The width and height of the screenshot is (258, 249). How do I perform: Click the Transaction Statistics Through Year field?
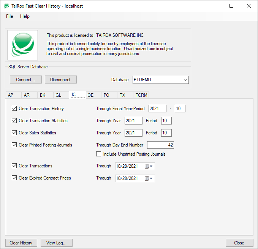click(x=133, y=121)
